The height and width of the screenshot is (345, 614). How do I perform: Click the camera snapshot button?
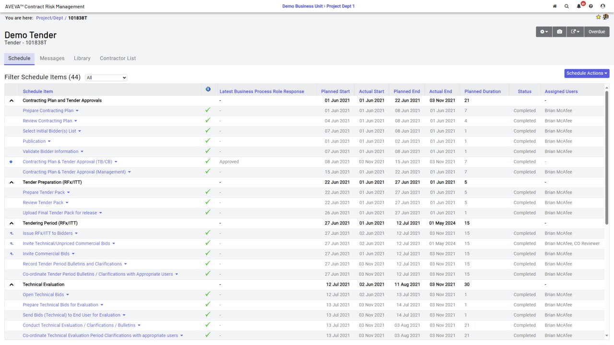pos(559,32)
